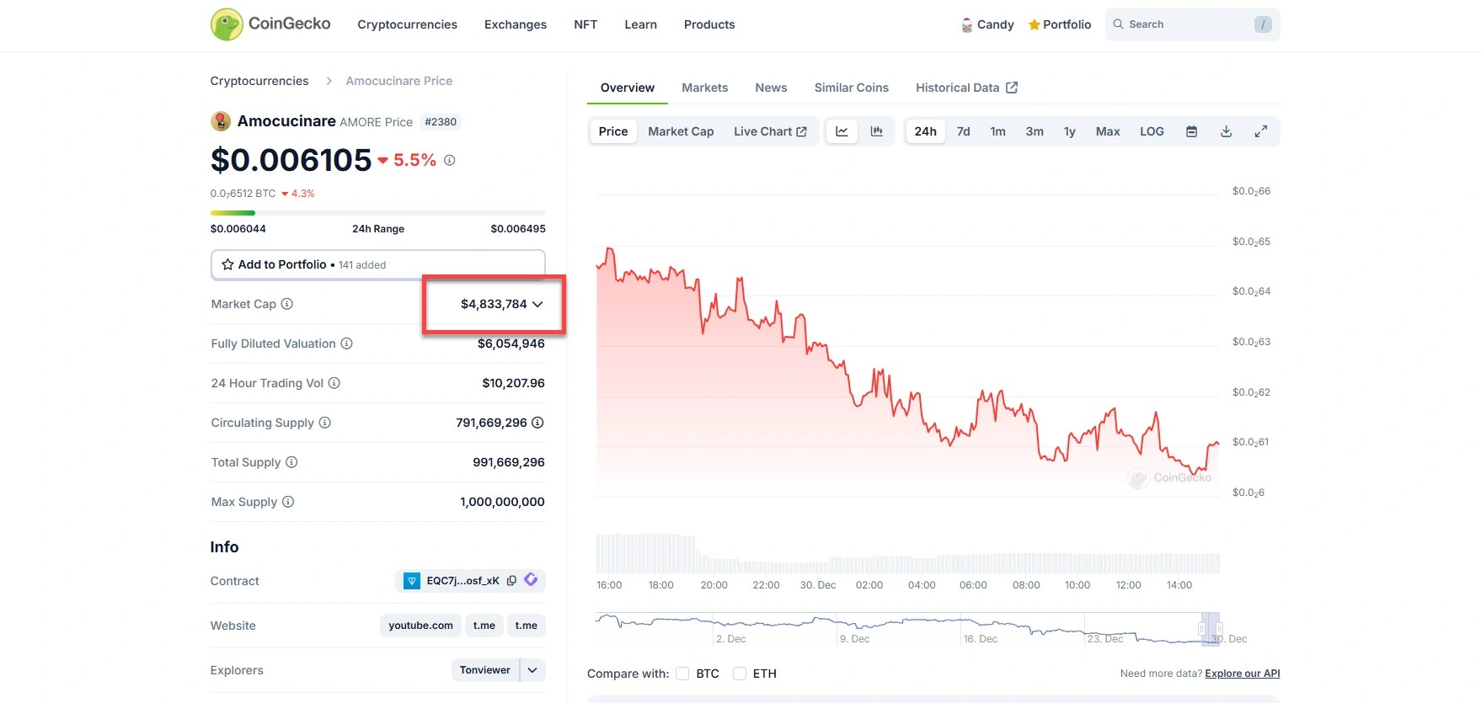Enable BTC comparison checkbox
The image size is (1481, 703).
click(x=682, y=674)
